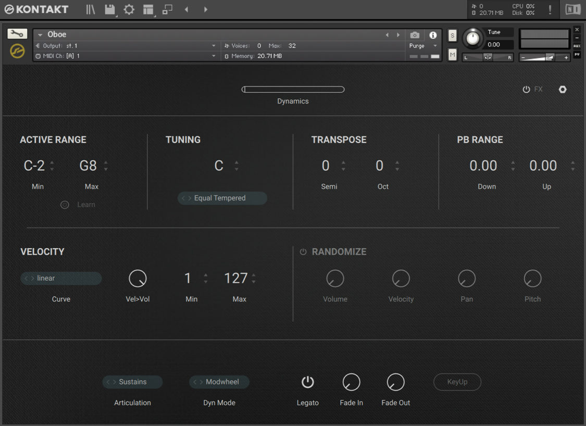The image size is (586, 426).
Task: Enable the Randomize section power toggle
Action: point(303,252)
